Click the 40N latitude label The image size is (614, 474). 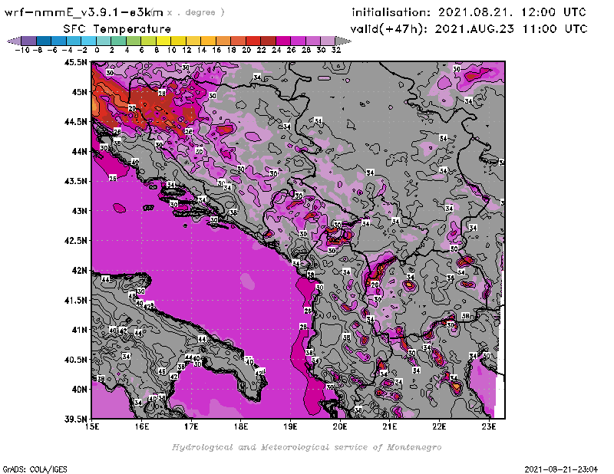click(79, 390)
